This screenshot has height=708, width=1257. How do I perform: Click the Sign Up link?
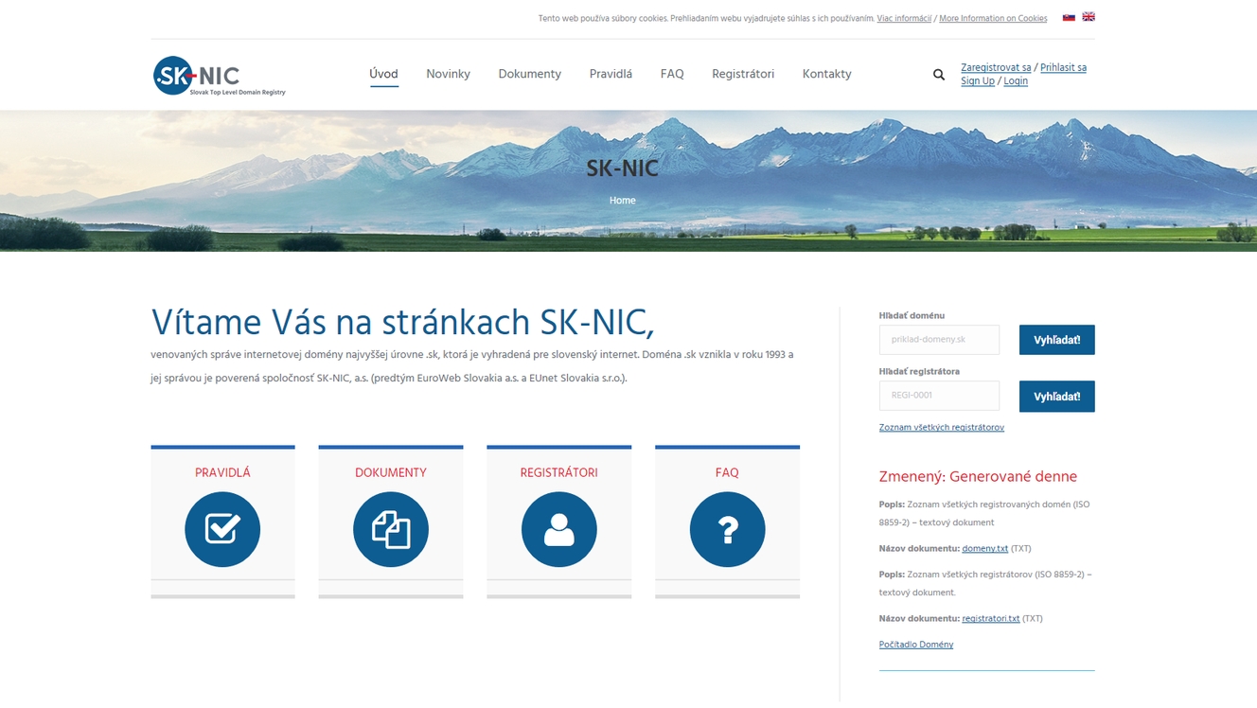point(978,80)
